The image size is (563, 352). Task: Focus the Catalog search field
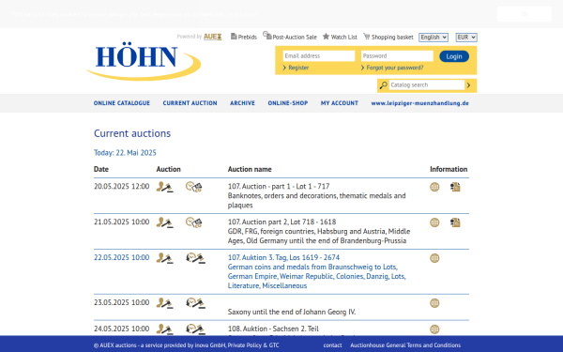point(427,85)
